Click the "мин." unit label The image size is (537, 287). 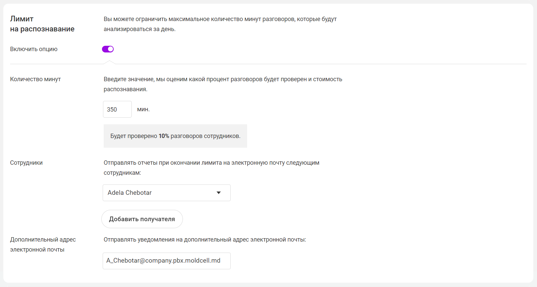(143, 109)
